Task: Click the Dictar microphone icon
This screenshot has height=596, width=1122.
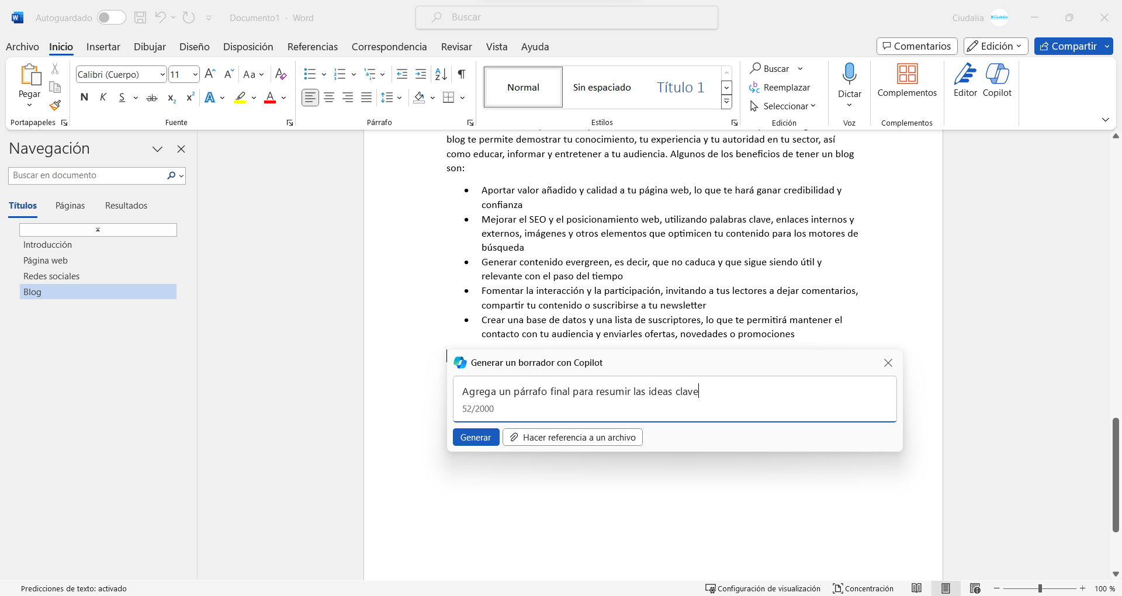Action: click(x=849, y=74)
